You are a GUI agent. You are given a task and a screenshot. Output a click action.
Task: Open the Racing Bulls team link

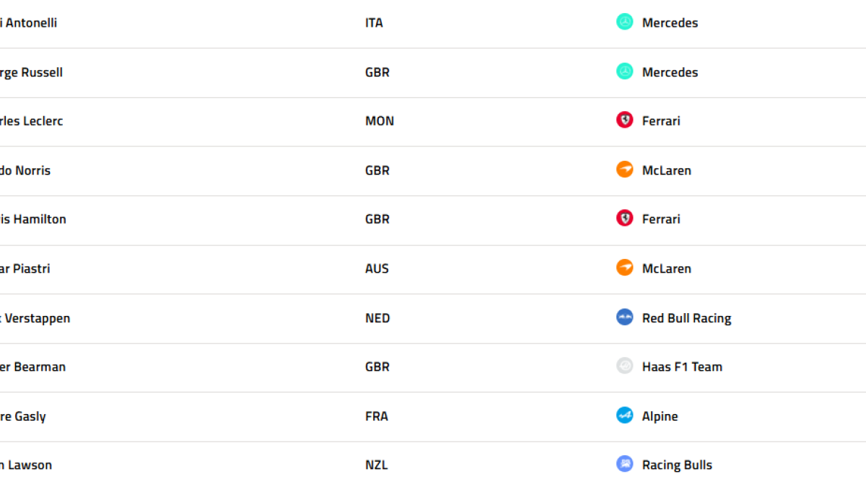[677, 465]
